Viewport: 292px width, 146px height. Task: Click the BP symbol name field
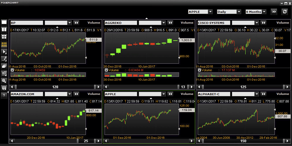27,23
